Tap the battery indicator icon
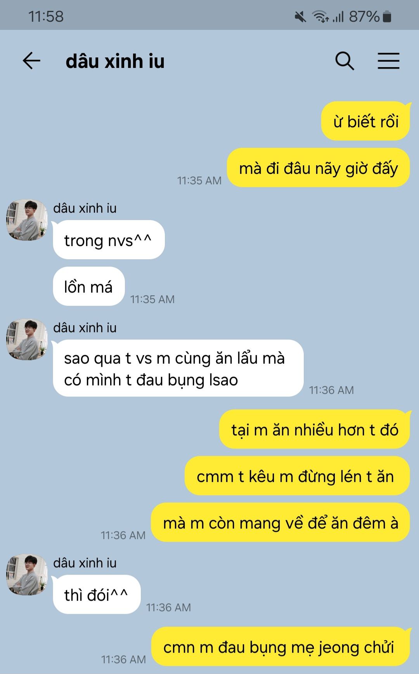The height and width of the screenshot is (674, 419). (387, 17)
